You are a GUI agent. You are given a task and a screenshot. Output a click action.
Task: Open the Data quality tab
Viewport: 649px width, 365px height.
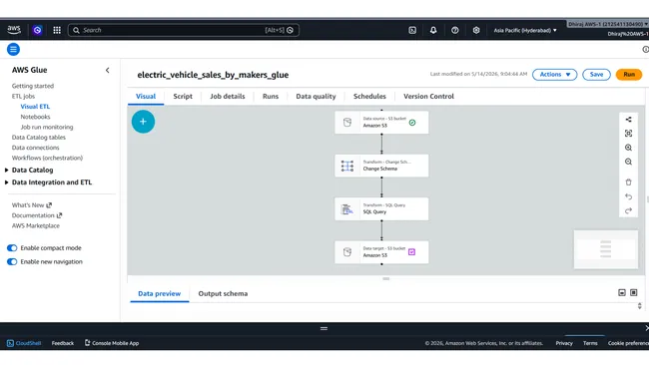pos(316,97)
